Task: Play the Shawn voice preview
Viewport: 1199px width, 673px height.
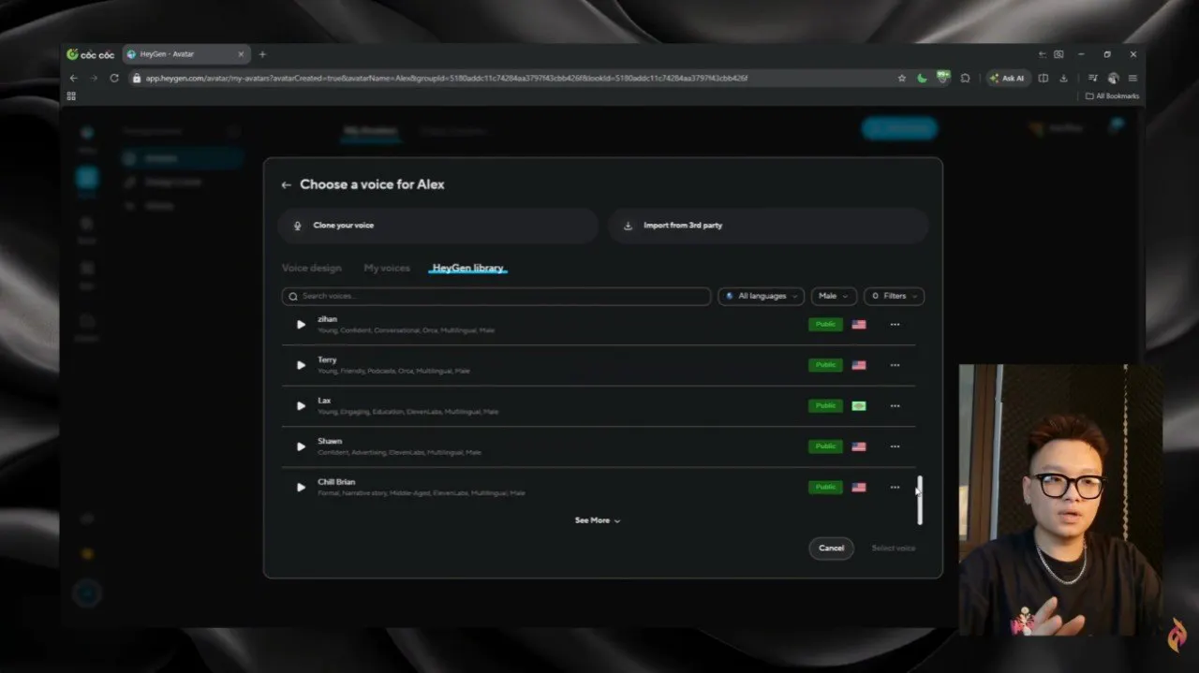Action: pyautogui.click(x=301, y=446)
